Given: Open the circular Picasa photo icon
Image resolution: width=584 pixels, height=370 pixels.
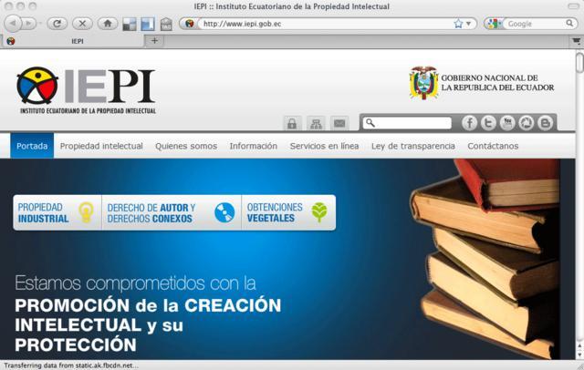Looking at the screenshot, I should click(527, 123).
